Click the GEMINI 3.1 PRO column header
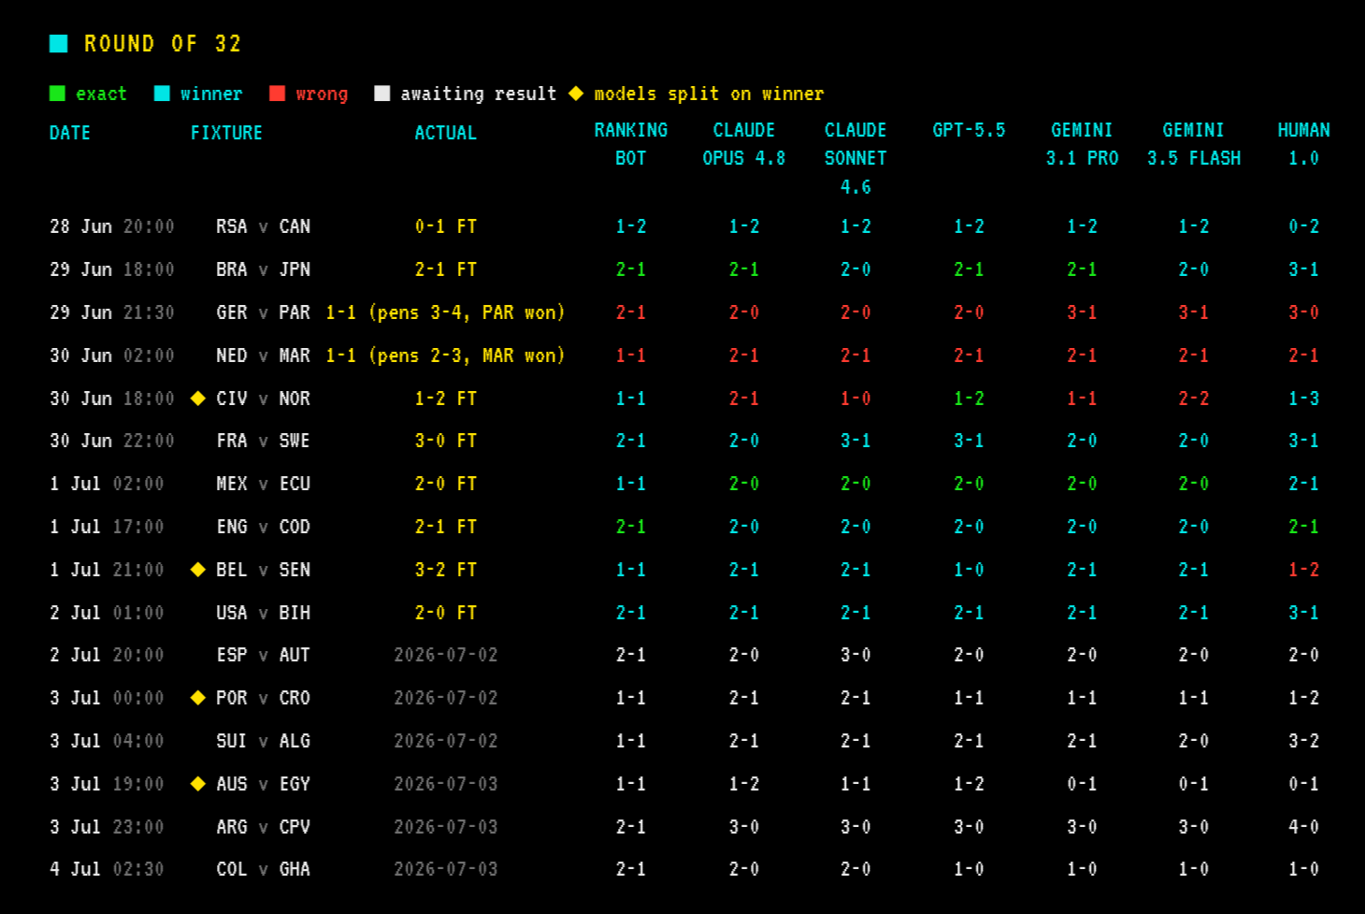The height and width of the screenshot is (914, 1365). click(1082, 144)
